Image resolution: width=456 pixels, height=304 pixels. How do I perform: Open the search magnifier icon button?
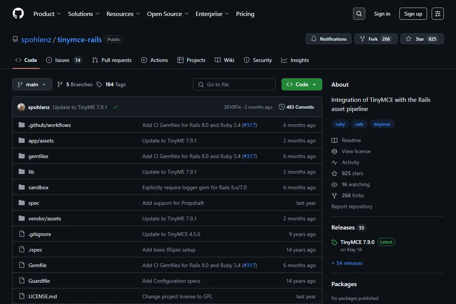[x=359, y=14]
